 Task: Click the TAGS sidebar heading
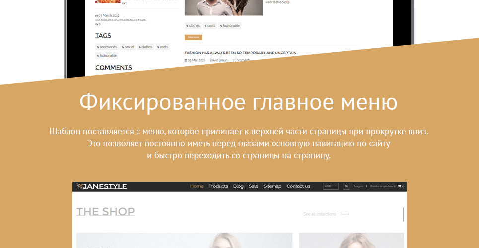(103, 35)
